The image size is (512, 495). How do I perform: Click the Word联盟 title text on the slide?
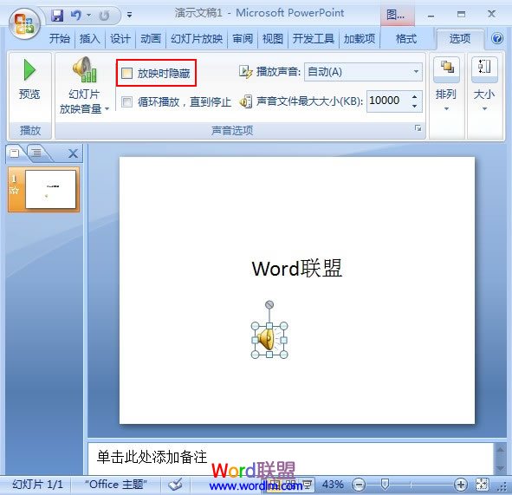coord(296,269)
